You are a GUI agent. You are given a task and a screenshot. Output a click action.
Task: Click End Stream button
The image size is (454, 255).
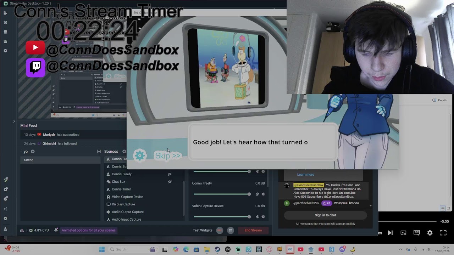[253, 230]
